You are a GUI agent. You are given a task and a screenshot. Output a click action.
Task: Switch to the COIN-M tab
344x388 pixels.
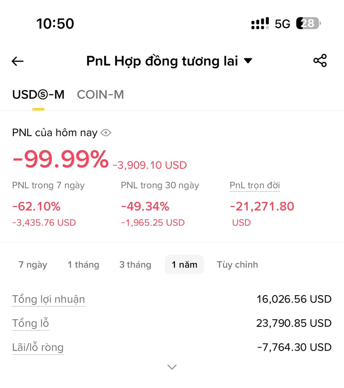[101, 95]
